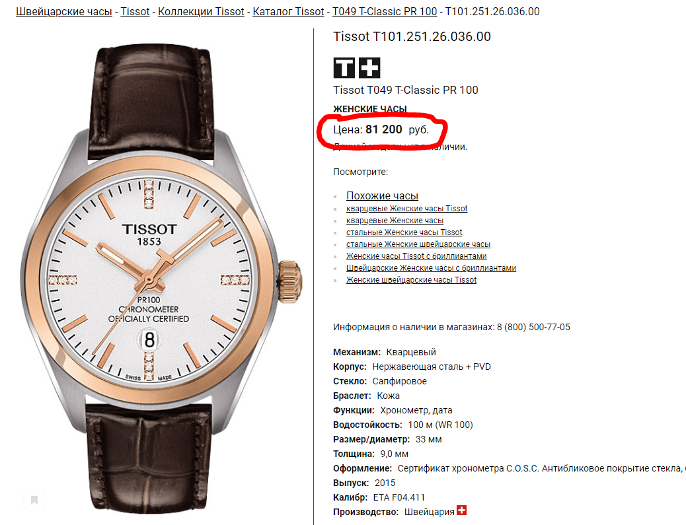Open Женские часы Tissot с бриллиантами
Viewport: 686px width, 525px height.
(416, 256)
